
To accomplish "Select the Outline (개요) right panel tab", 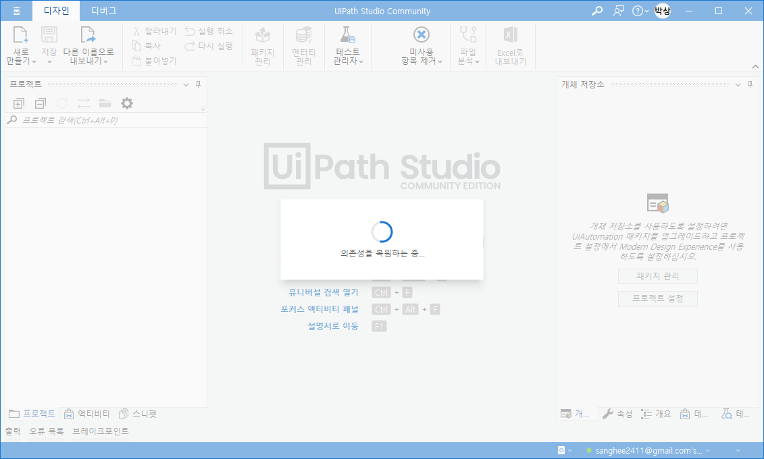I will point(656,414).
